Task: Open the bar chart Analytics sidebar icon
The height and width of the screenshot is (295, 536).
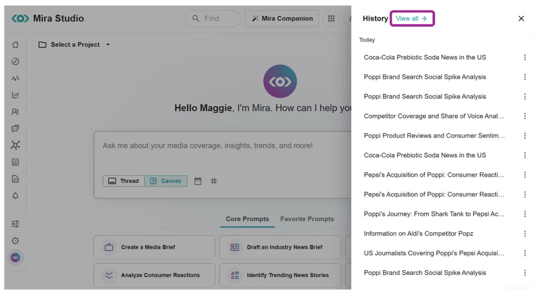Action: tap(15, 95)
